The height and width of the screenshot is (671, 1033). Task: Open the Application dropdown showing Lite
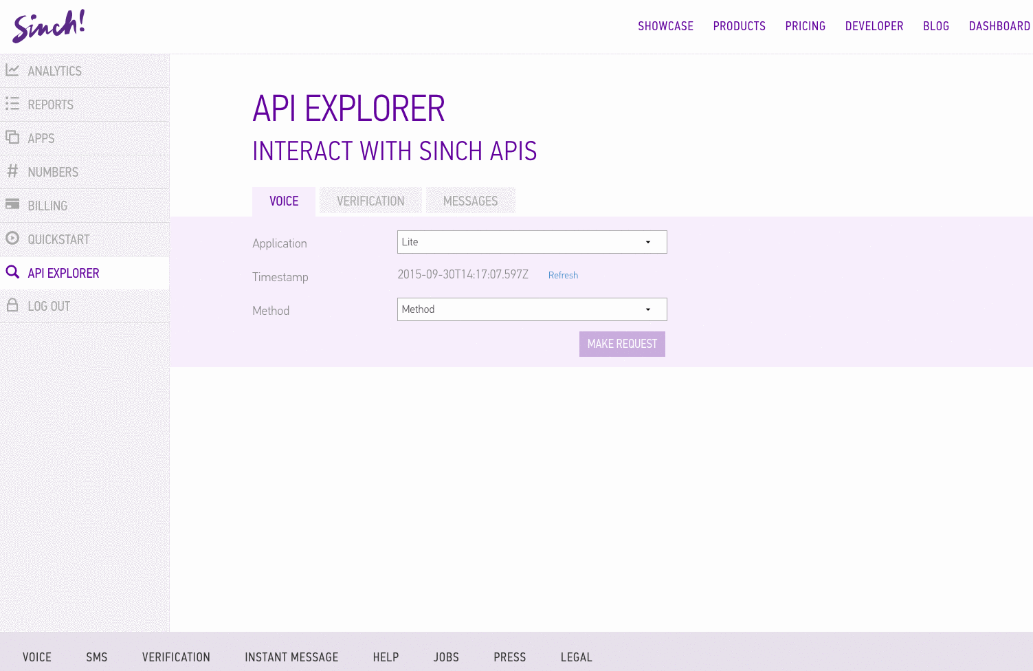coord(532,242)
